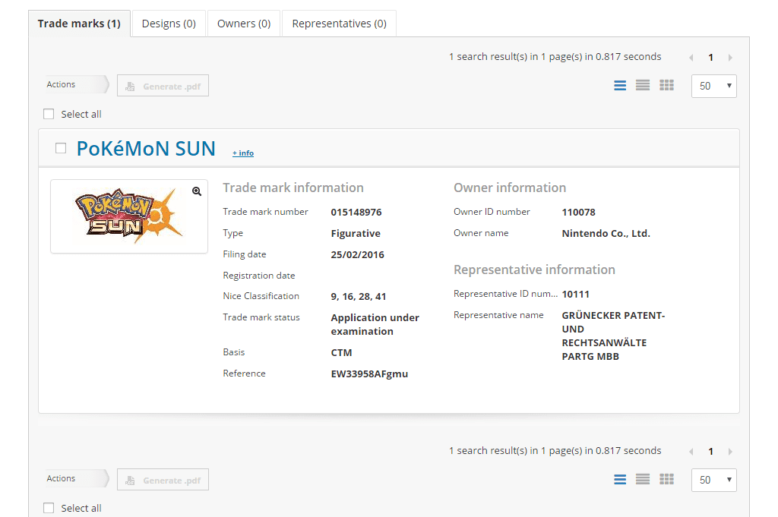778x517 pixels.
Task: Open the PoKéMoN SUN trade mark title
Action: click(x=146, y=149)
